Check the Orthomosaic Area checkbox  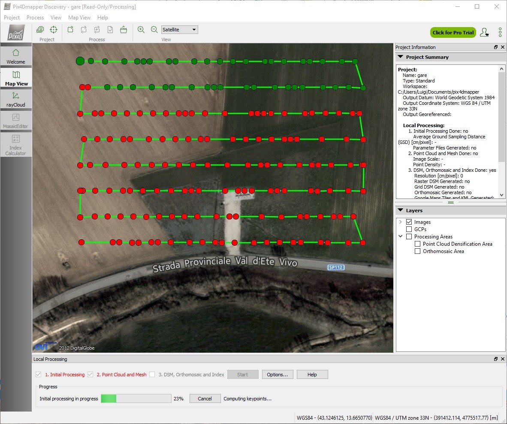coord(417,251)
